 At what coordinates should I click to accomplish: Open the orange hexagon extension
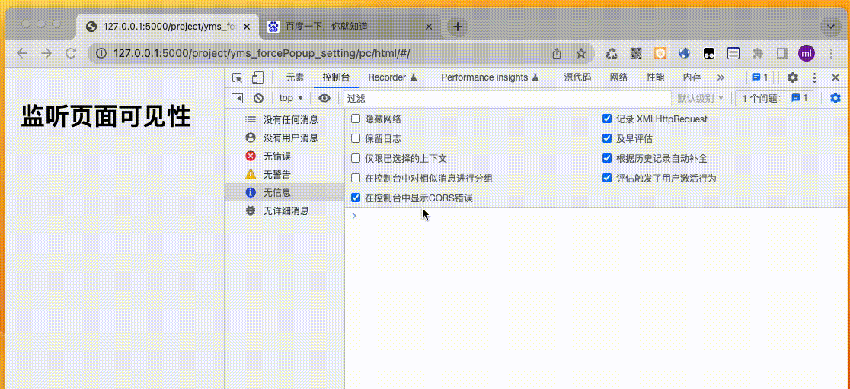(660, 53)
